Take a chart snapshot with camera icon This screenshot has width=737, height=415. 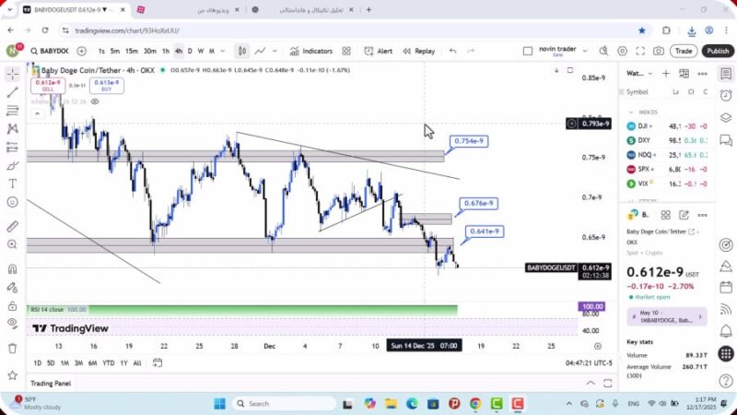tap(659, 51)
